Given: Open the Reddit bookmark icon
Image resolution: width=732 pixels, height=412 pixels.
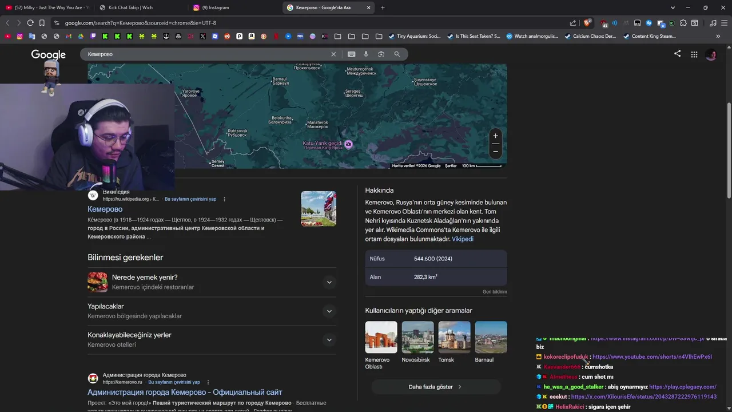Looking at the screenshot, I should click(x=227, y=36).
